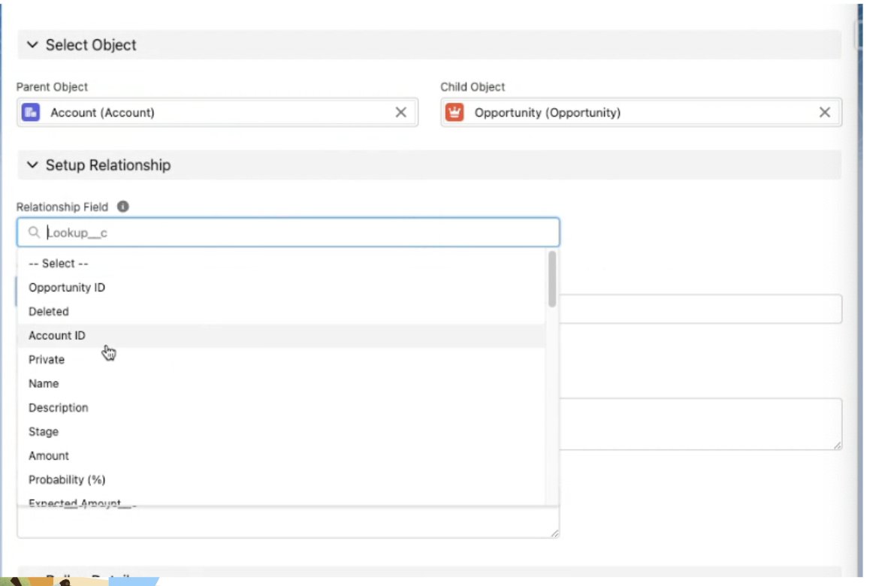Click the search magnifier icon in Relationship Field
The height and width of the screenshot is (586, 873).
click(x=34, y=232)
